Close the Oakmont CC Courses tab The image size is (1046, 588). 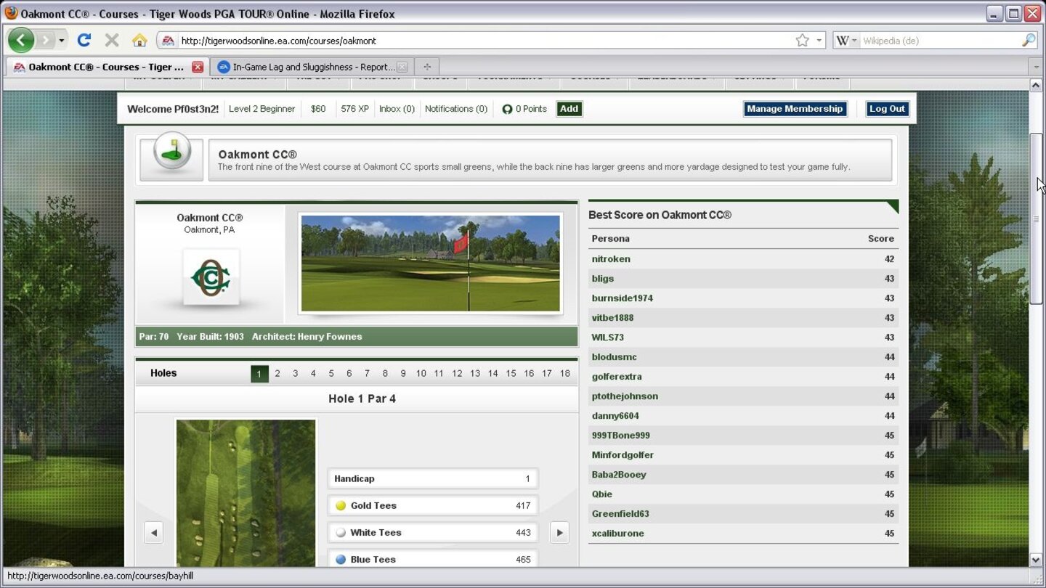pos(198,67)
